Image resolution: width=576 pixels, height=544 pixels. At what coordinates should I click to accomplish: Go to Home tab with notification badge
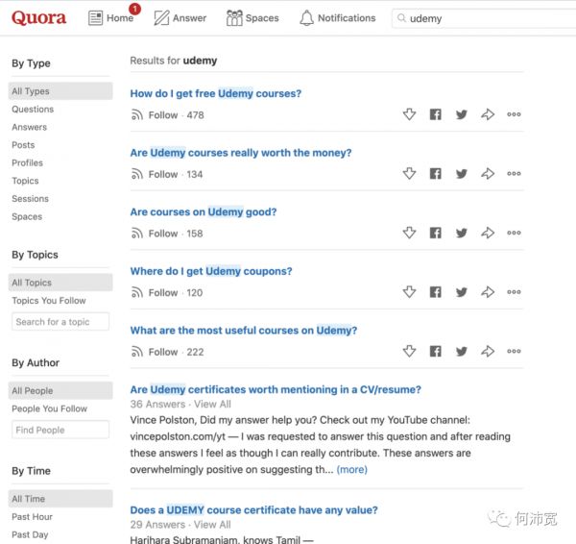point(111,18)
